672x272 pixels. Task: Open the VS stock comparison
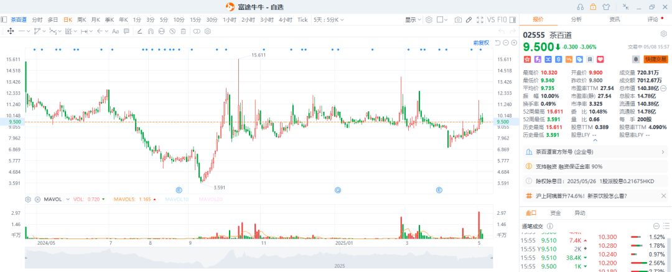tap(491, 20)
